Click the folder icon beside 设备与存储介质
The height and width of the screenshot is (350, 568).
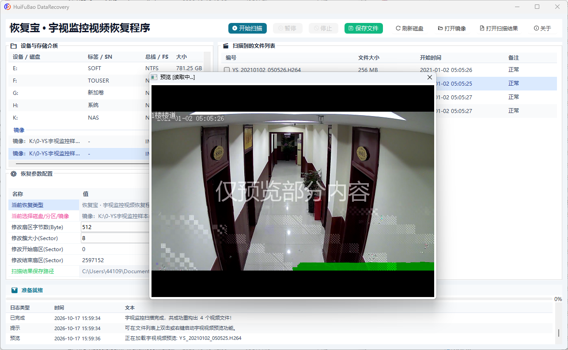tap(14, 45)
